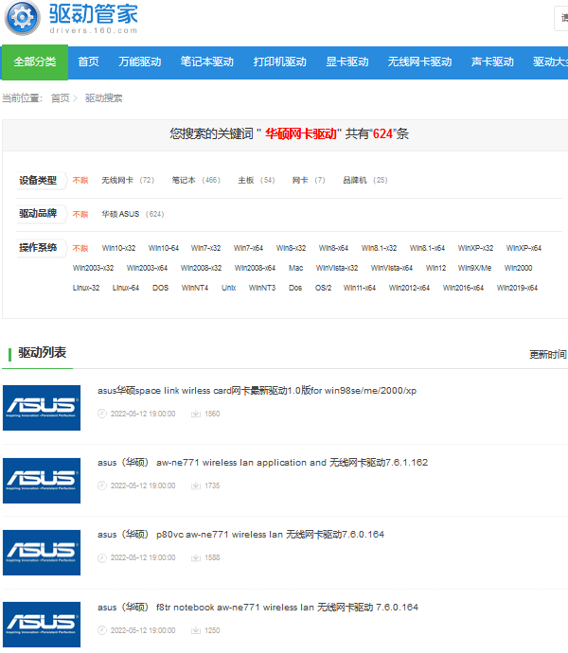
Task: Open ASUS thumbnail for p80vc aw-ne771 driver
Action: coord(42,553)
